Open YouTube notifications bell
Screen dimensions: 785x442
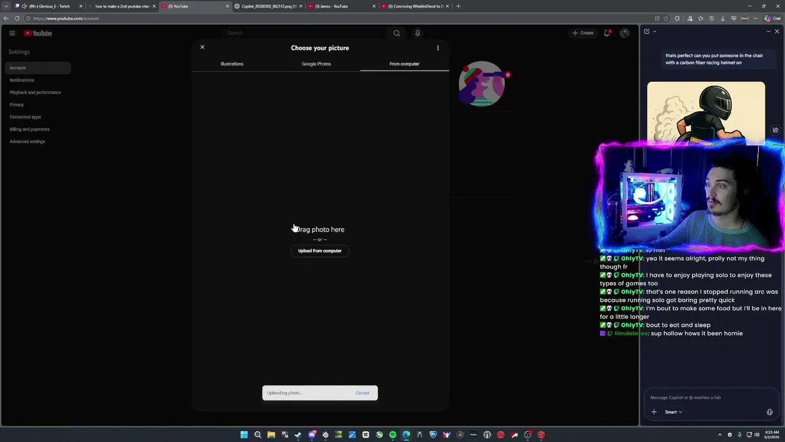[607, 33]
